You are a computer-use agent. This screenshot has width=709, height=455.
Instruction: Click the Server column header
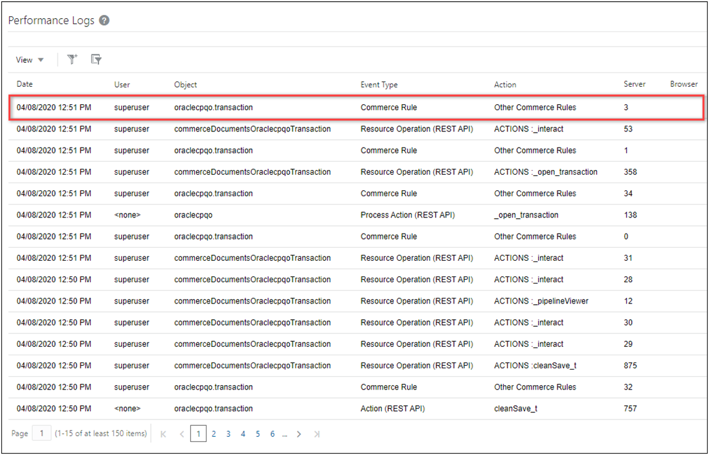pyautogui.click(x=634, y=84)
